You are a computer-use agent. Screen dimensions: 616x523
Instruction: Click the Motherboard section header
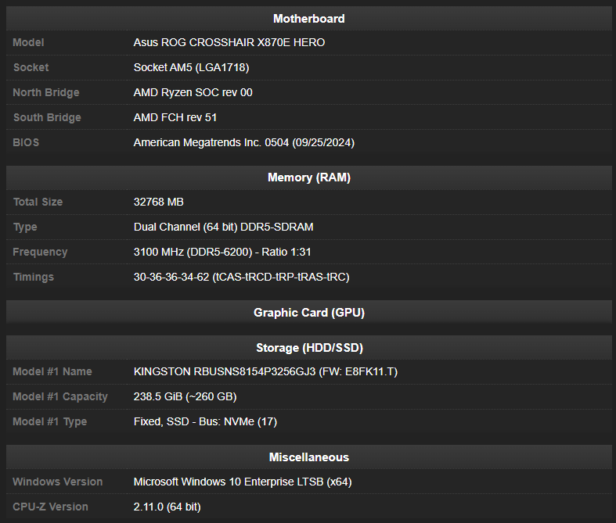click(x=308, y=19)
